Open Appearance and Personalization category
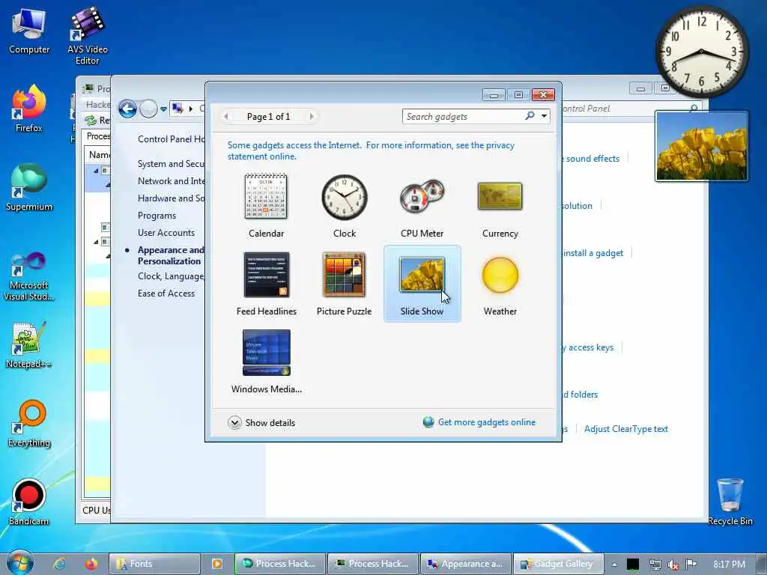Image resolution: width=767 pixels, height=575 pixels. [x=170, y=255]
